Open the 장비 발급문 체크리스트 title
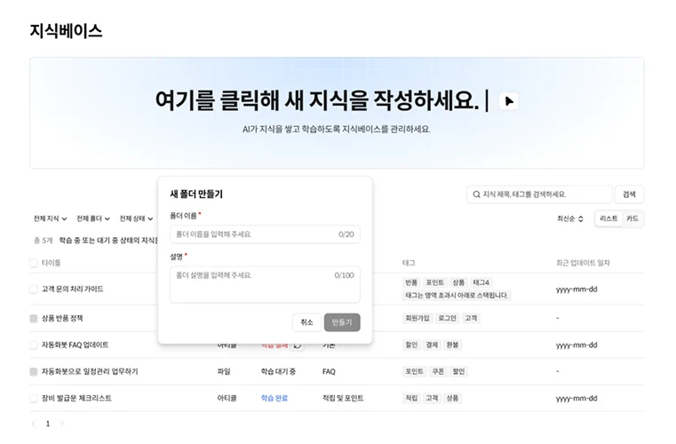The image size is (676, 444). tap(76, 399)
